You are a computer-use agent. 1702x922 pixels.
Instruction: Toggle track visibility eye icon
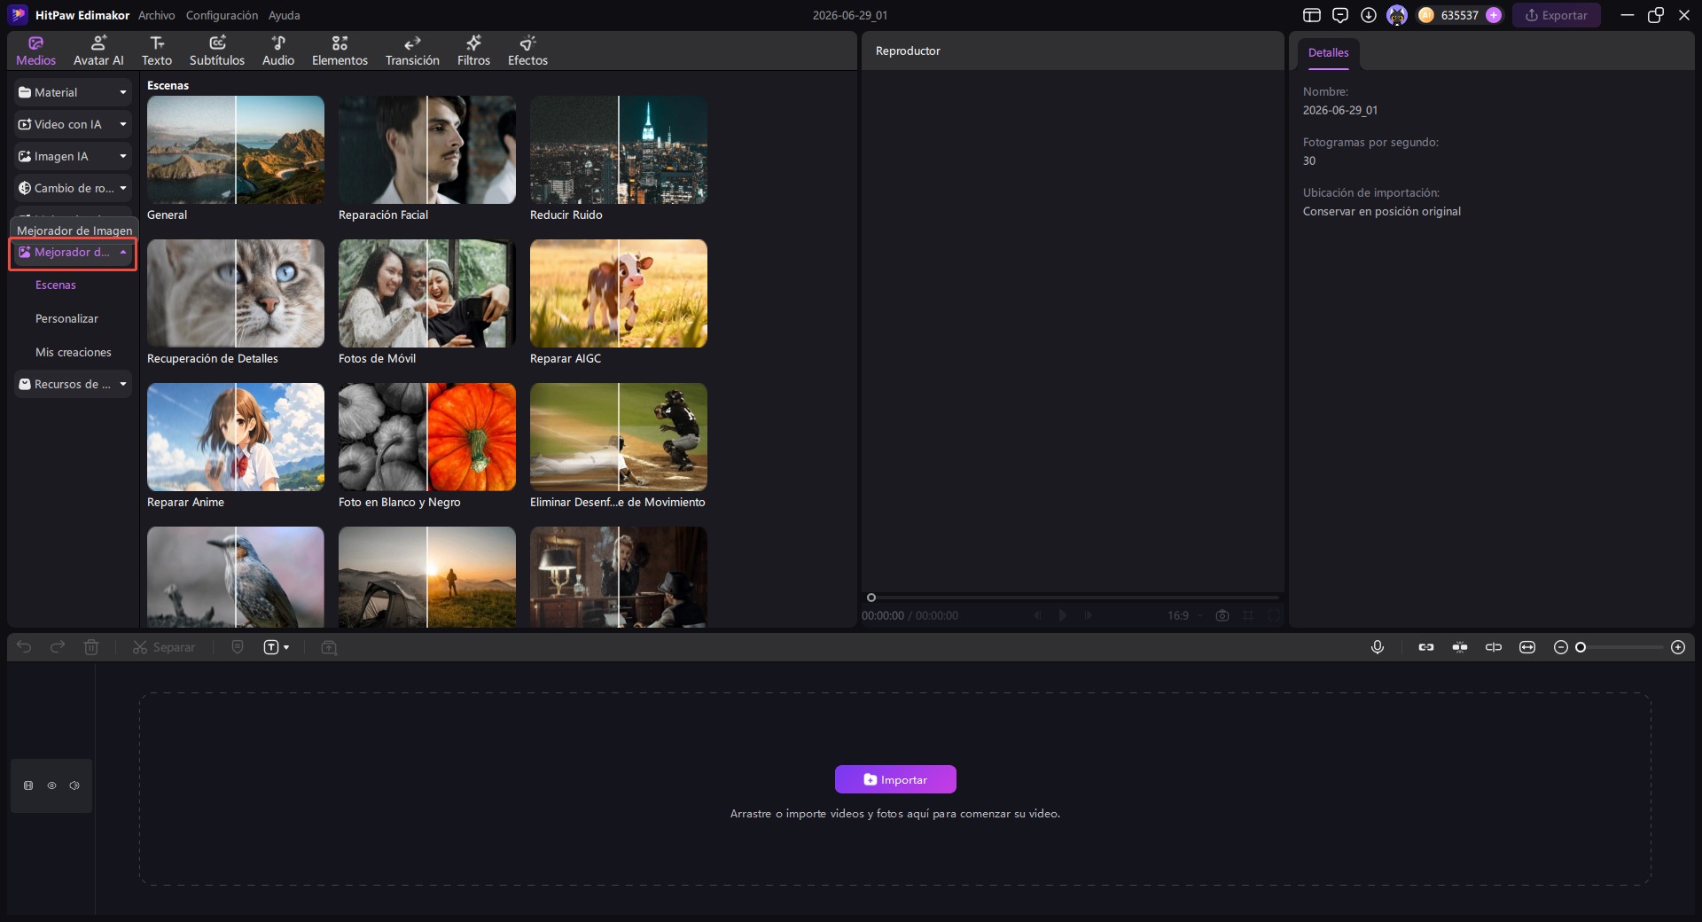pyautogui.click(x=51, y=785)
